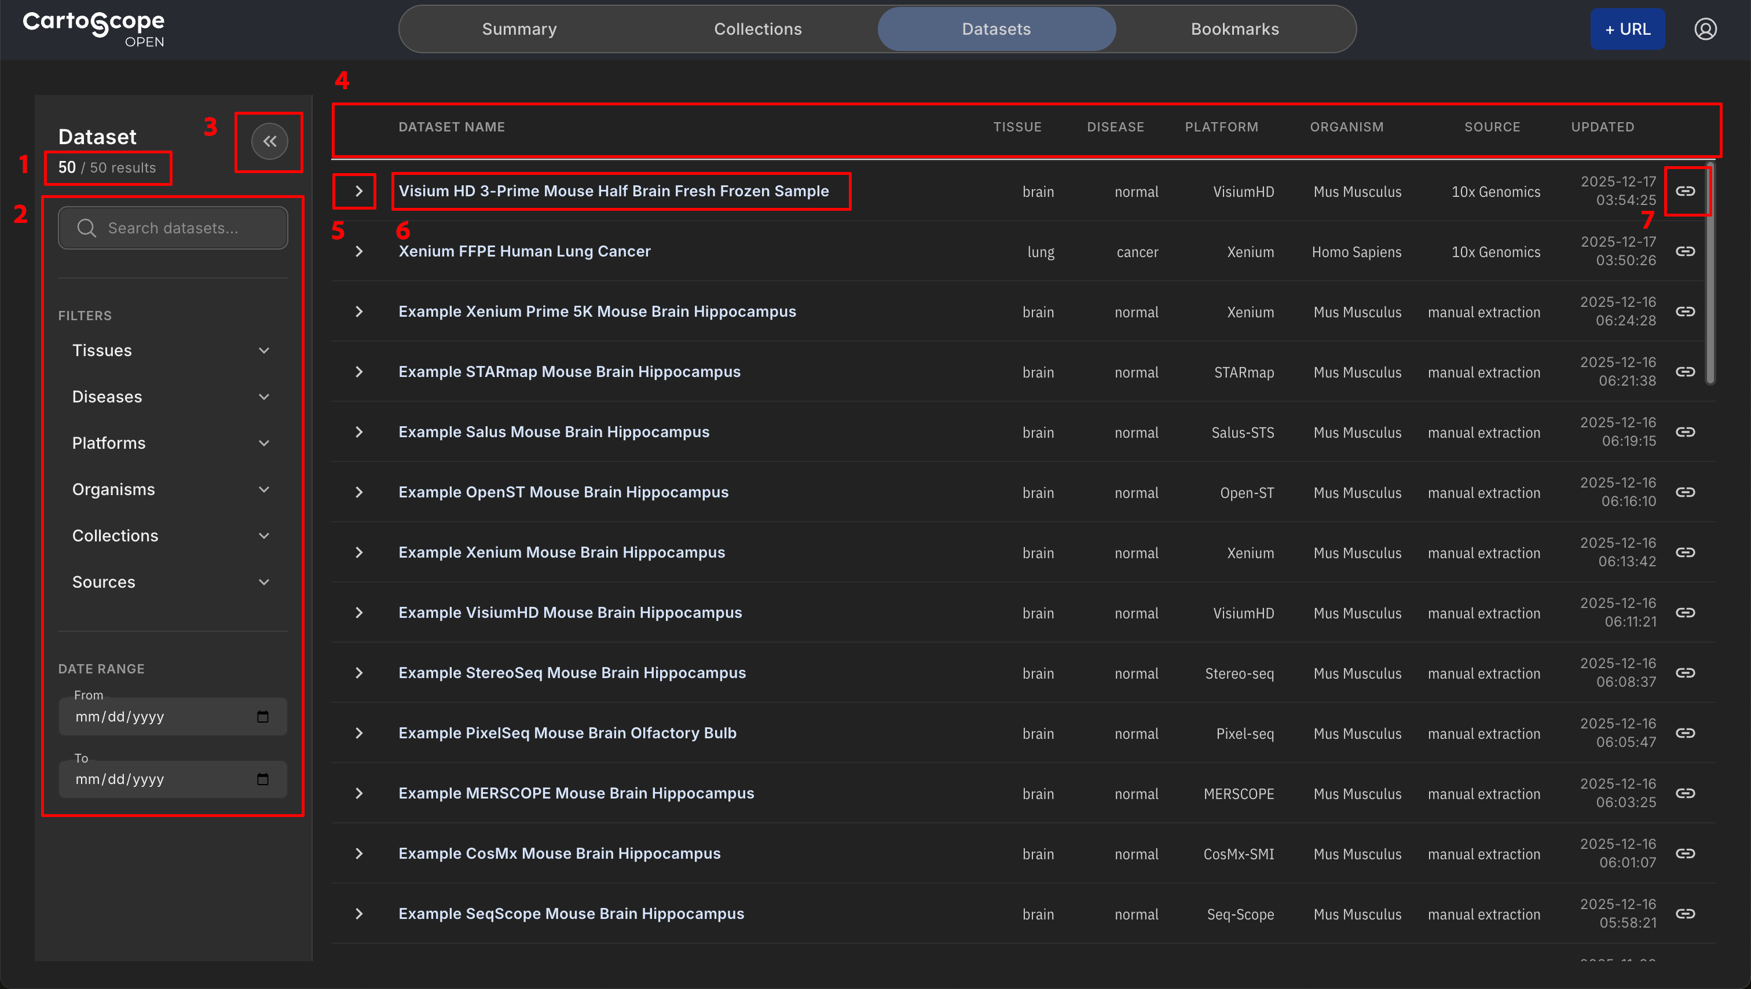Collapse the Dataset sidebar with double-chevron button

coord(269,141)
